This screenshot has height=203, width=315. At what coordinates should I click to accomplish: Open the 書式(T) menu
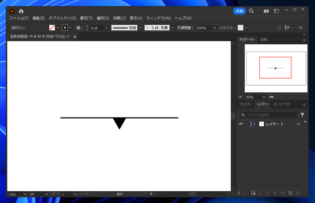pos(87,18)
